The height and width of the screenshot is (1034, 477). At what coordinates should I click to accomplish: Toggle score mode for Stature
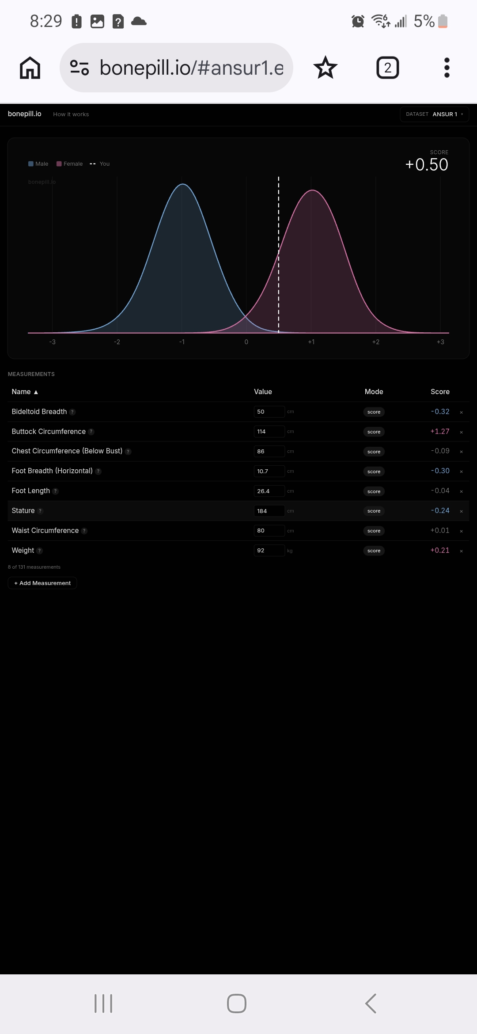[374, 511]
